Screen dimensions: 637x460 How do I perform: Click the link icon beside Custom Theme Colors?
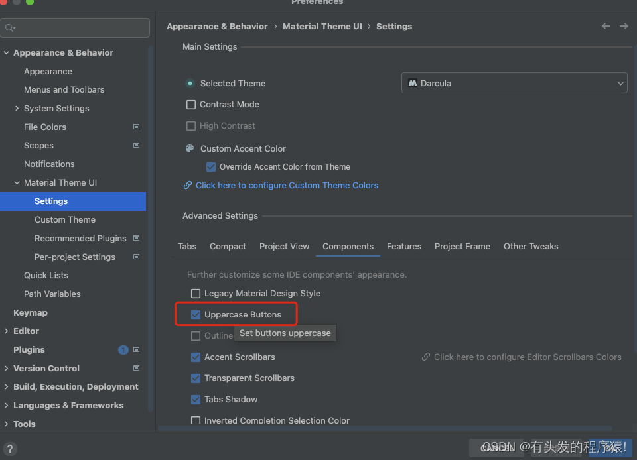[x=188, y=186]
